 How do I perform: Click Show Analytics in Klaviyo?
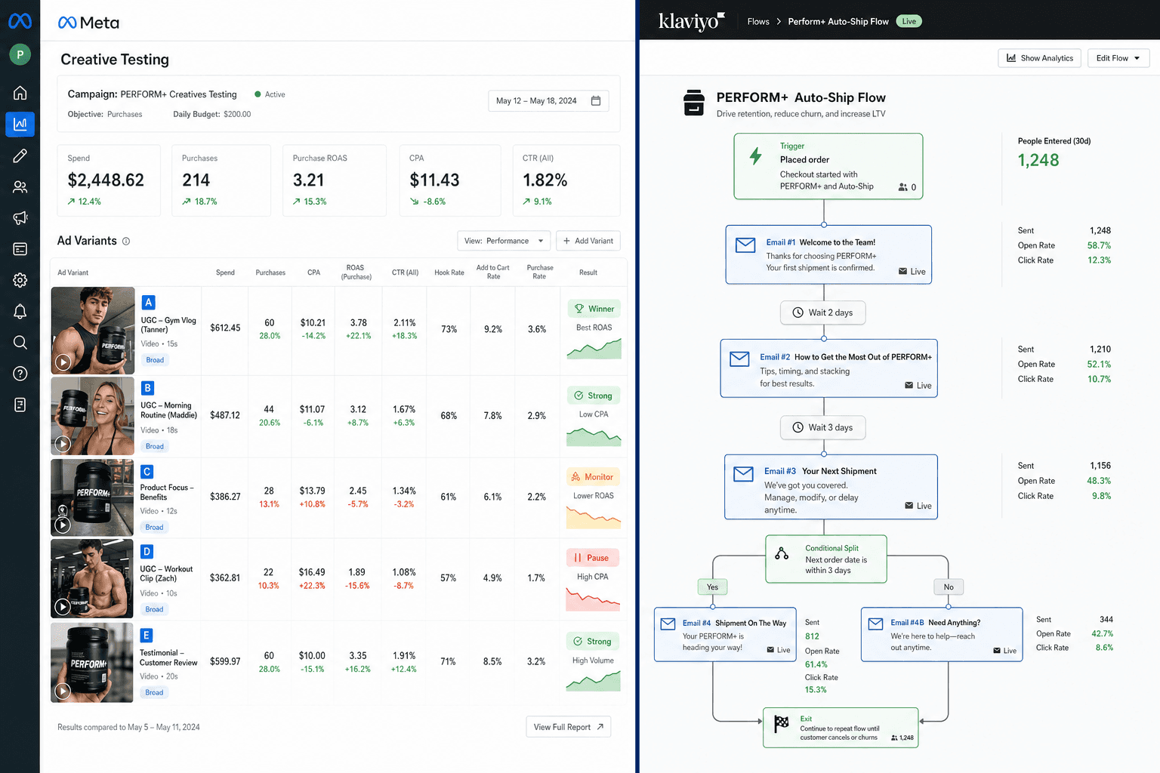1040,58
